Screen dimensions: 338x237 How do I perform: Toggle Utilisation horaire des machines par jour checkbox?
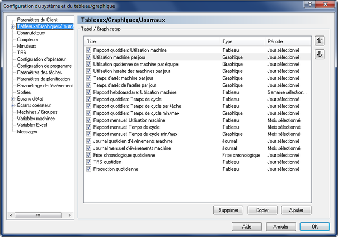coord(88,71)
